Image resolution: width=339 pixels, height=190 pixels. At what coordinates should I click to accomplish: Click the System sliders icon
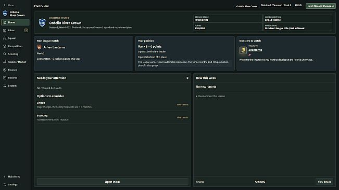point(5,86)
